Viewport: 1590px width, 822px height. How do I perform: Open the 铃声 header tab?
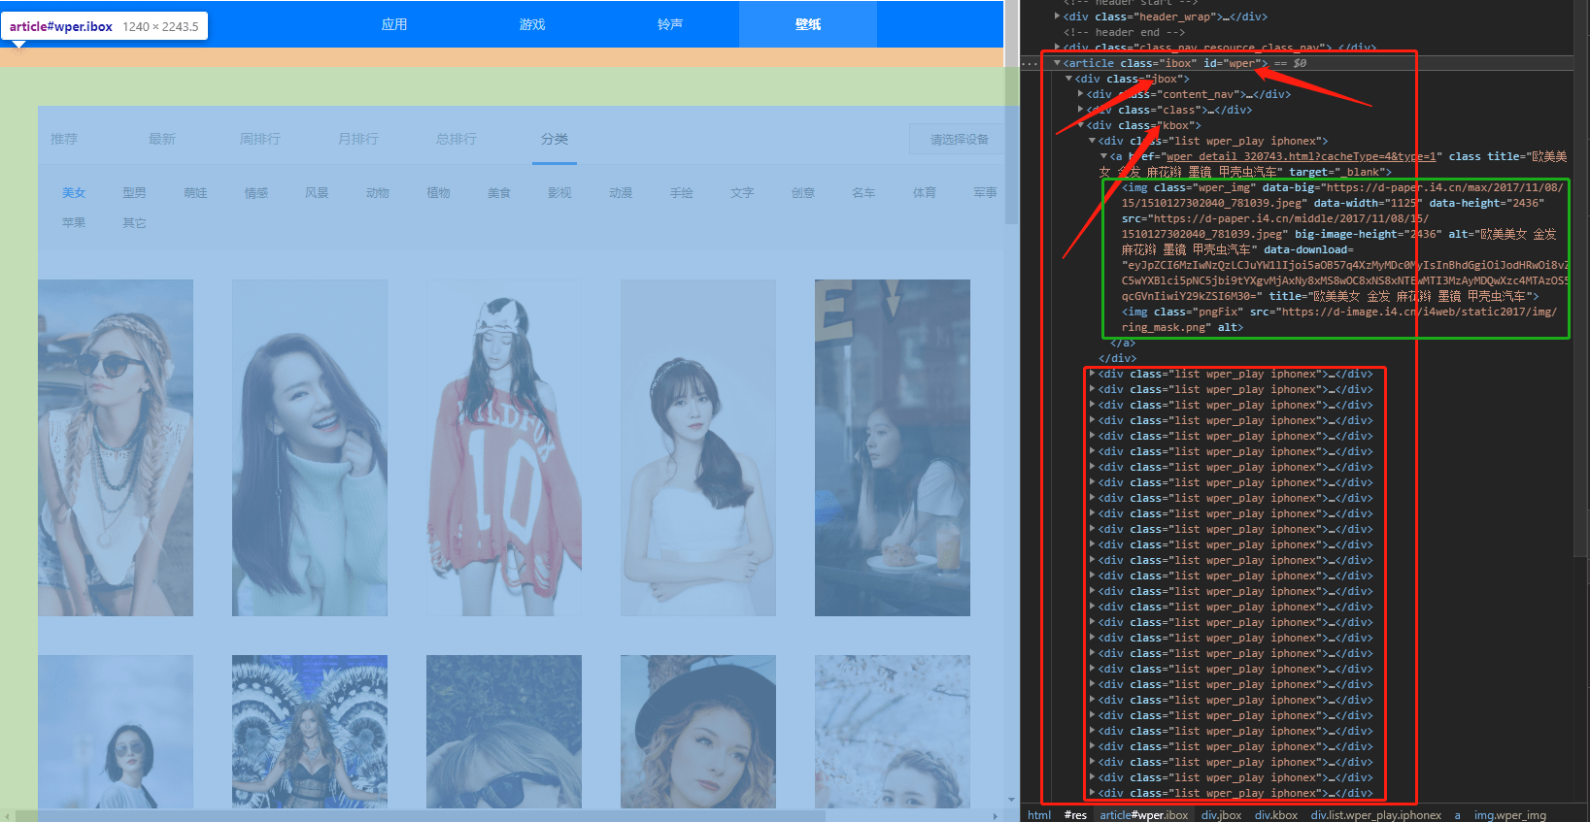(x=669, y=24)
